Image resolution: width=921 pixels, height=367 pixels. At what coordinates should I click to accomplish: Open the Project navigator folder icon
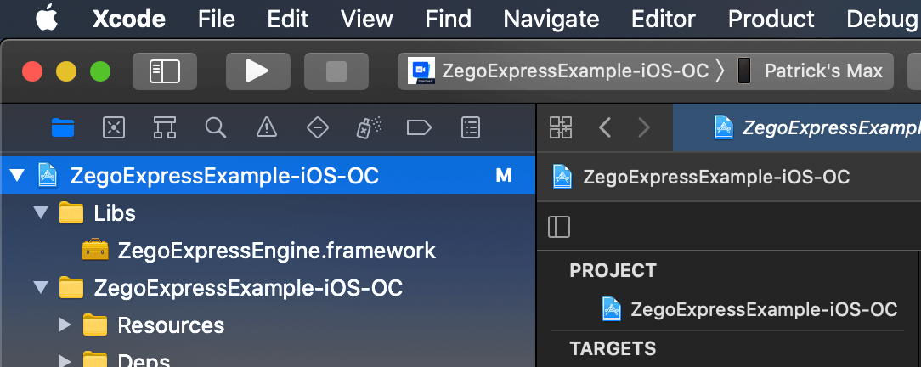[63, 127]
